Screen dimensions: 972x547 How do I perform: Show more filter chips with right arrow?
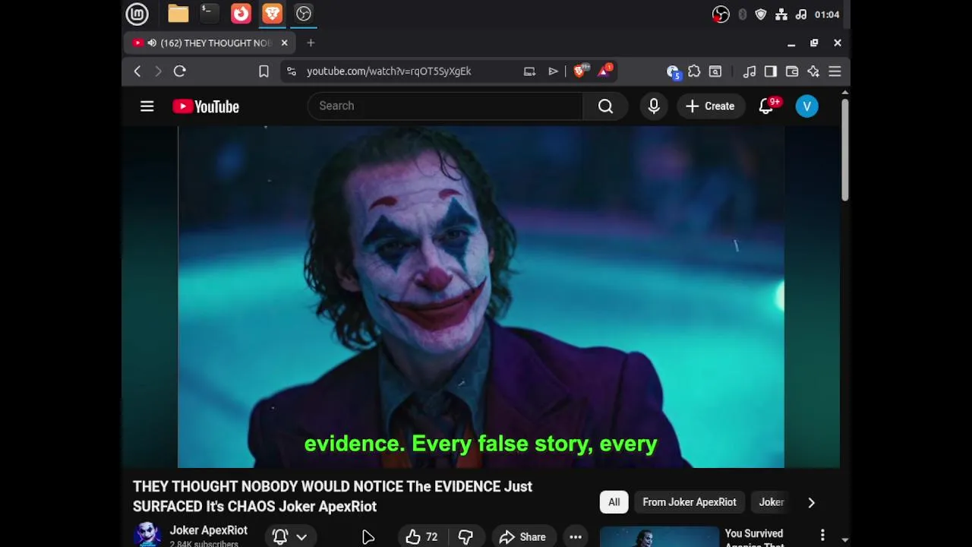tap(811, 502)
